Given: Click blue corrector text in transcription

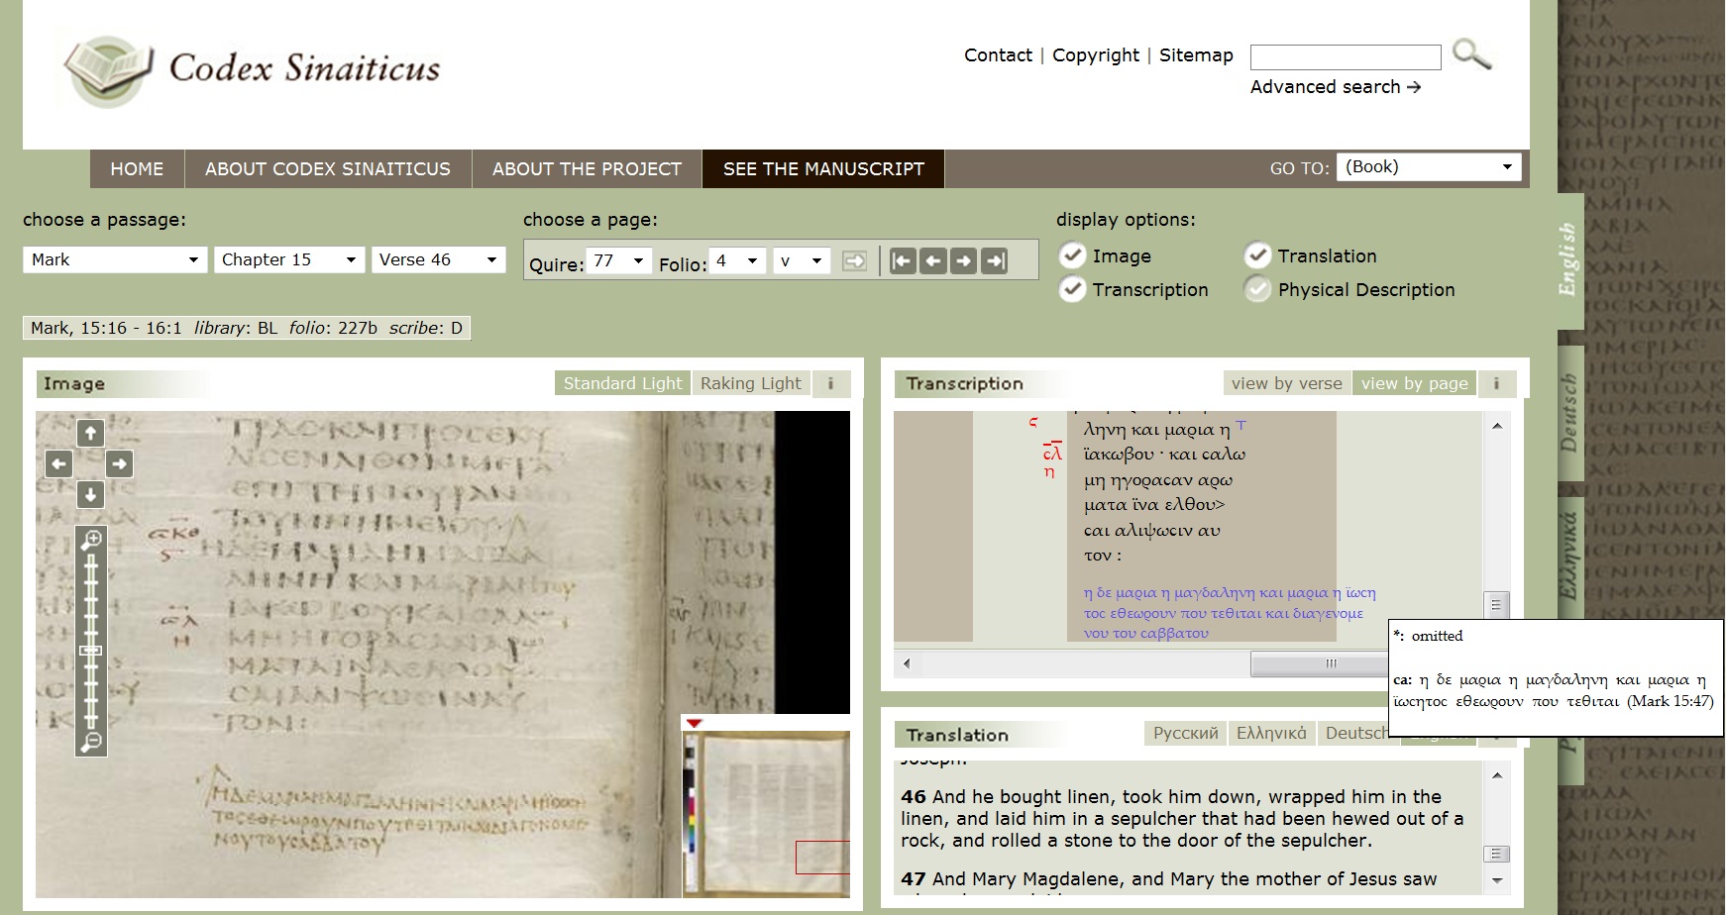Looking at the screenshot, I should point(1230,613).
